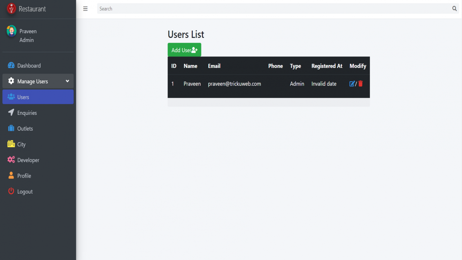Click the red trash delete icon
This screenshot has height=260, width=462.
pos(361,83)
